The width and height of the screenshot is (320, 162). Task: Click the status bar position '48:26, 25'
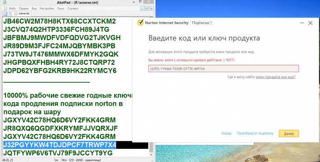pos(7,160)
